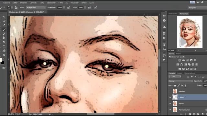Add an Invert adjustment
Viewport: 207px width, 116px height.
(x=180, y=69)
